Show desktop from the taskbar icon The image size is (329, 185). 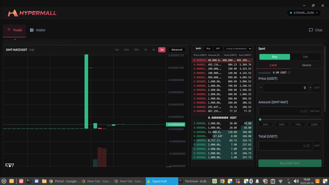(12, 181)
